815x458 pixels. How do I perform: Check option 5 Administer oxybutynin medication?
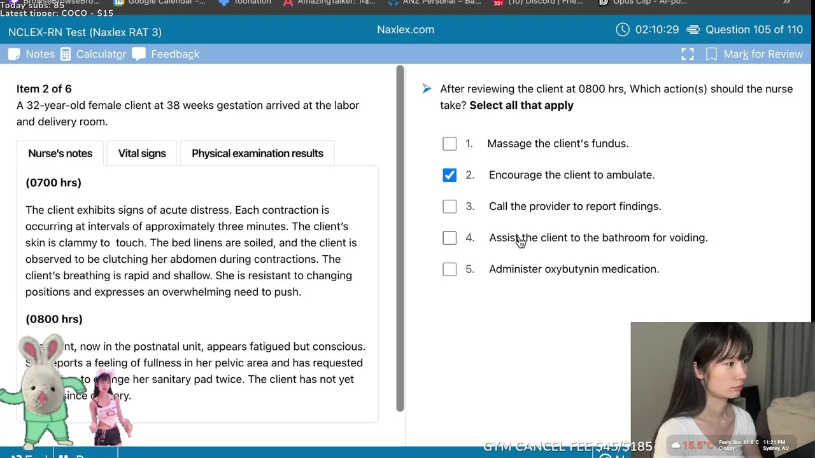[450, 269]
